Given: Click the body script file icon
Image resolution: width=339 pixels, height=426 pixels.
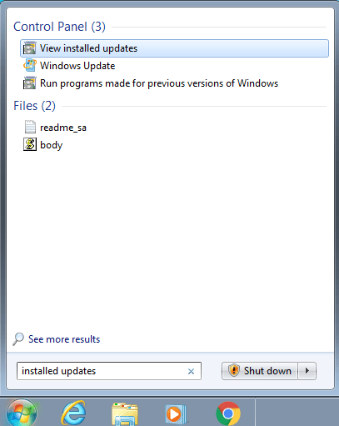Looking at the screenshot, I should (30, 144).
